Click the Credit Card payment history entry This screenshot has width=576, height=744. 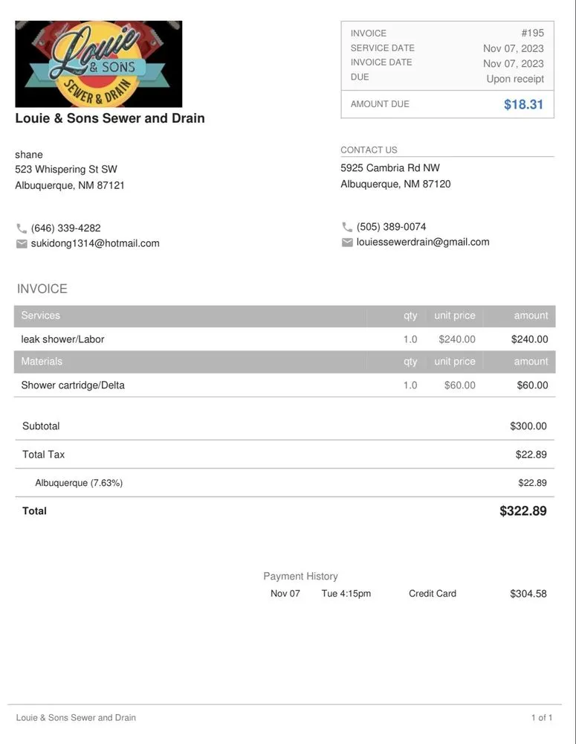pyautogui.click(x=433, y=594)
